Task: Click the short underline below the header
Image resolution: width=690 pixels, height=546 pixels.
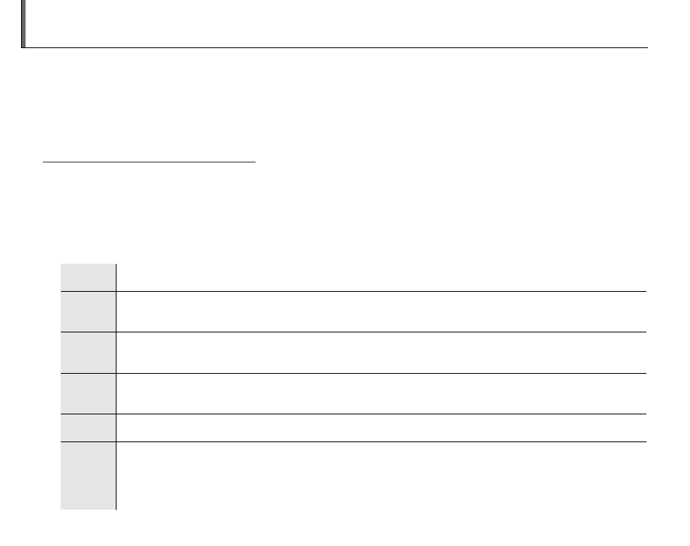Action: point(149,161)
